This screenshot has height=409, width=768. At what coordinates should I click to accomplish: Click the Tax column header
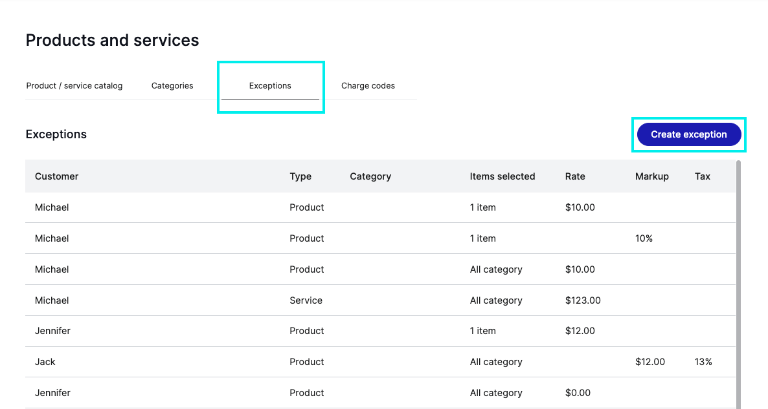[702, 176]
